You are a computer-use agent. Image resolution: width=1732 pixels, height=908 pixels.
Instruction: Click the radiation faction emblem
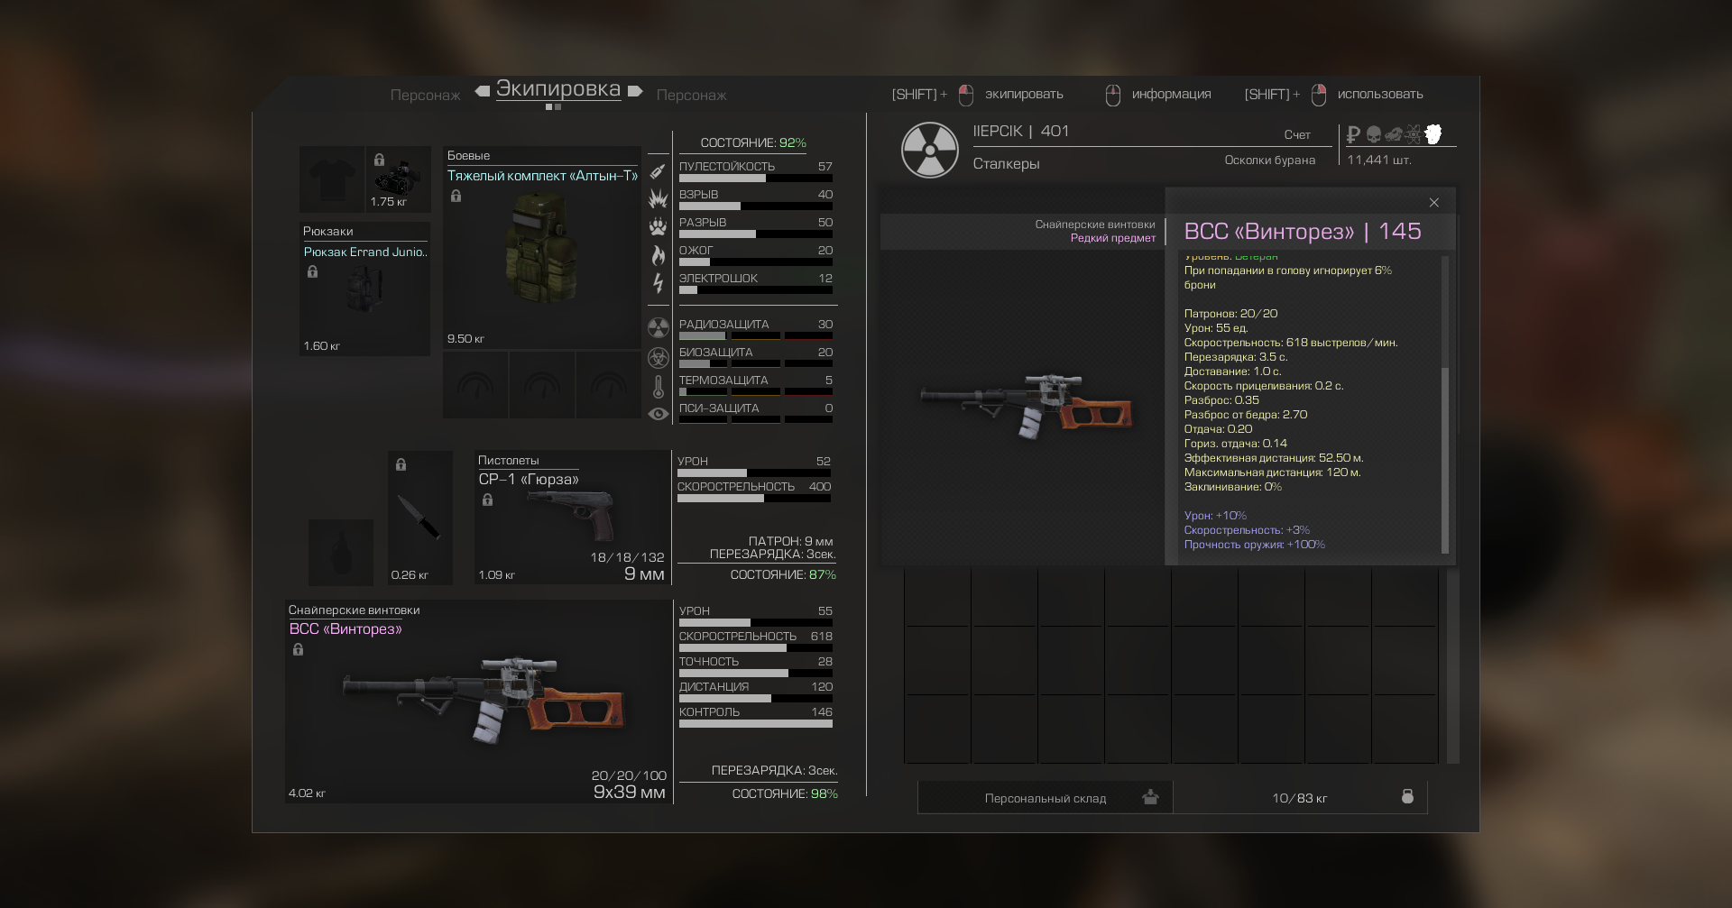(930, 150)
